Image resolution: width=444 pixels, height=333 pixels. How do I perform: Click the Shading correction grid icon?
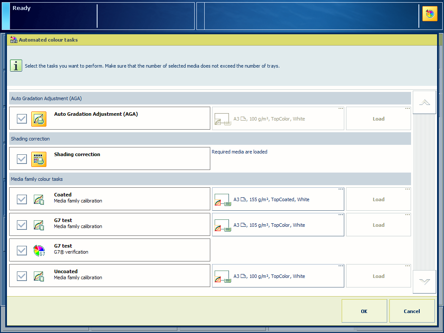click(x=39, y=159)
